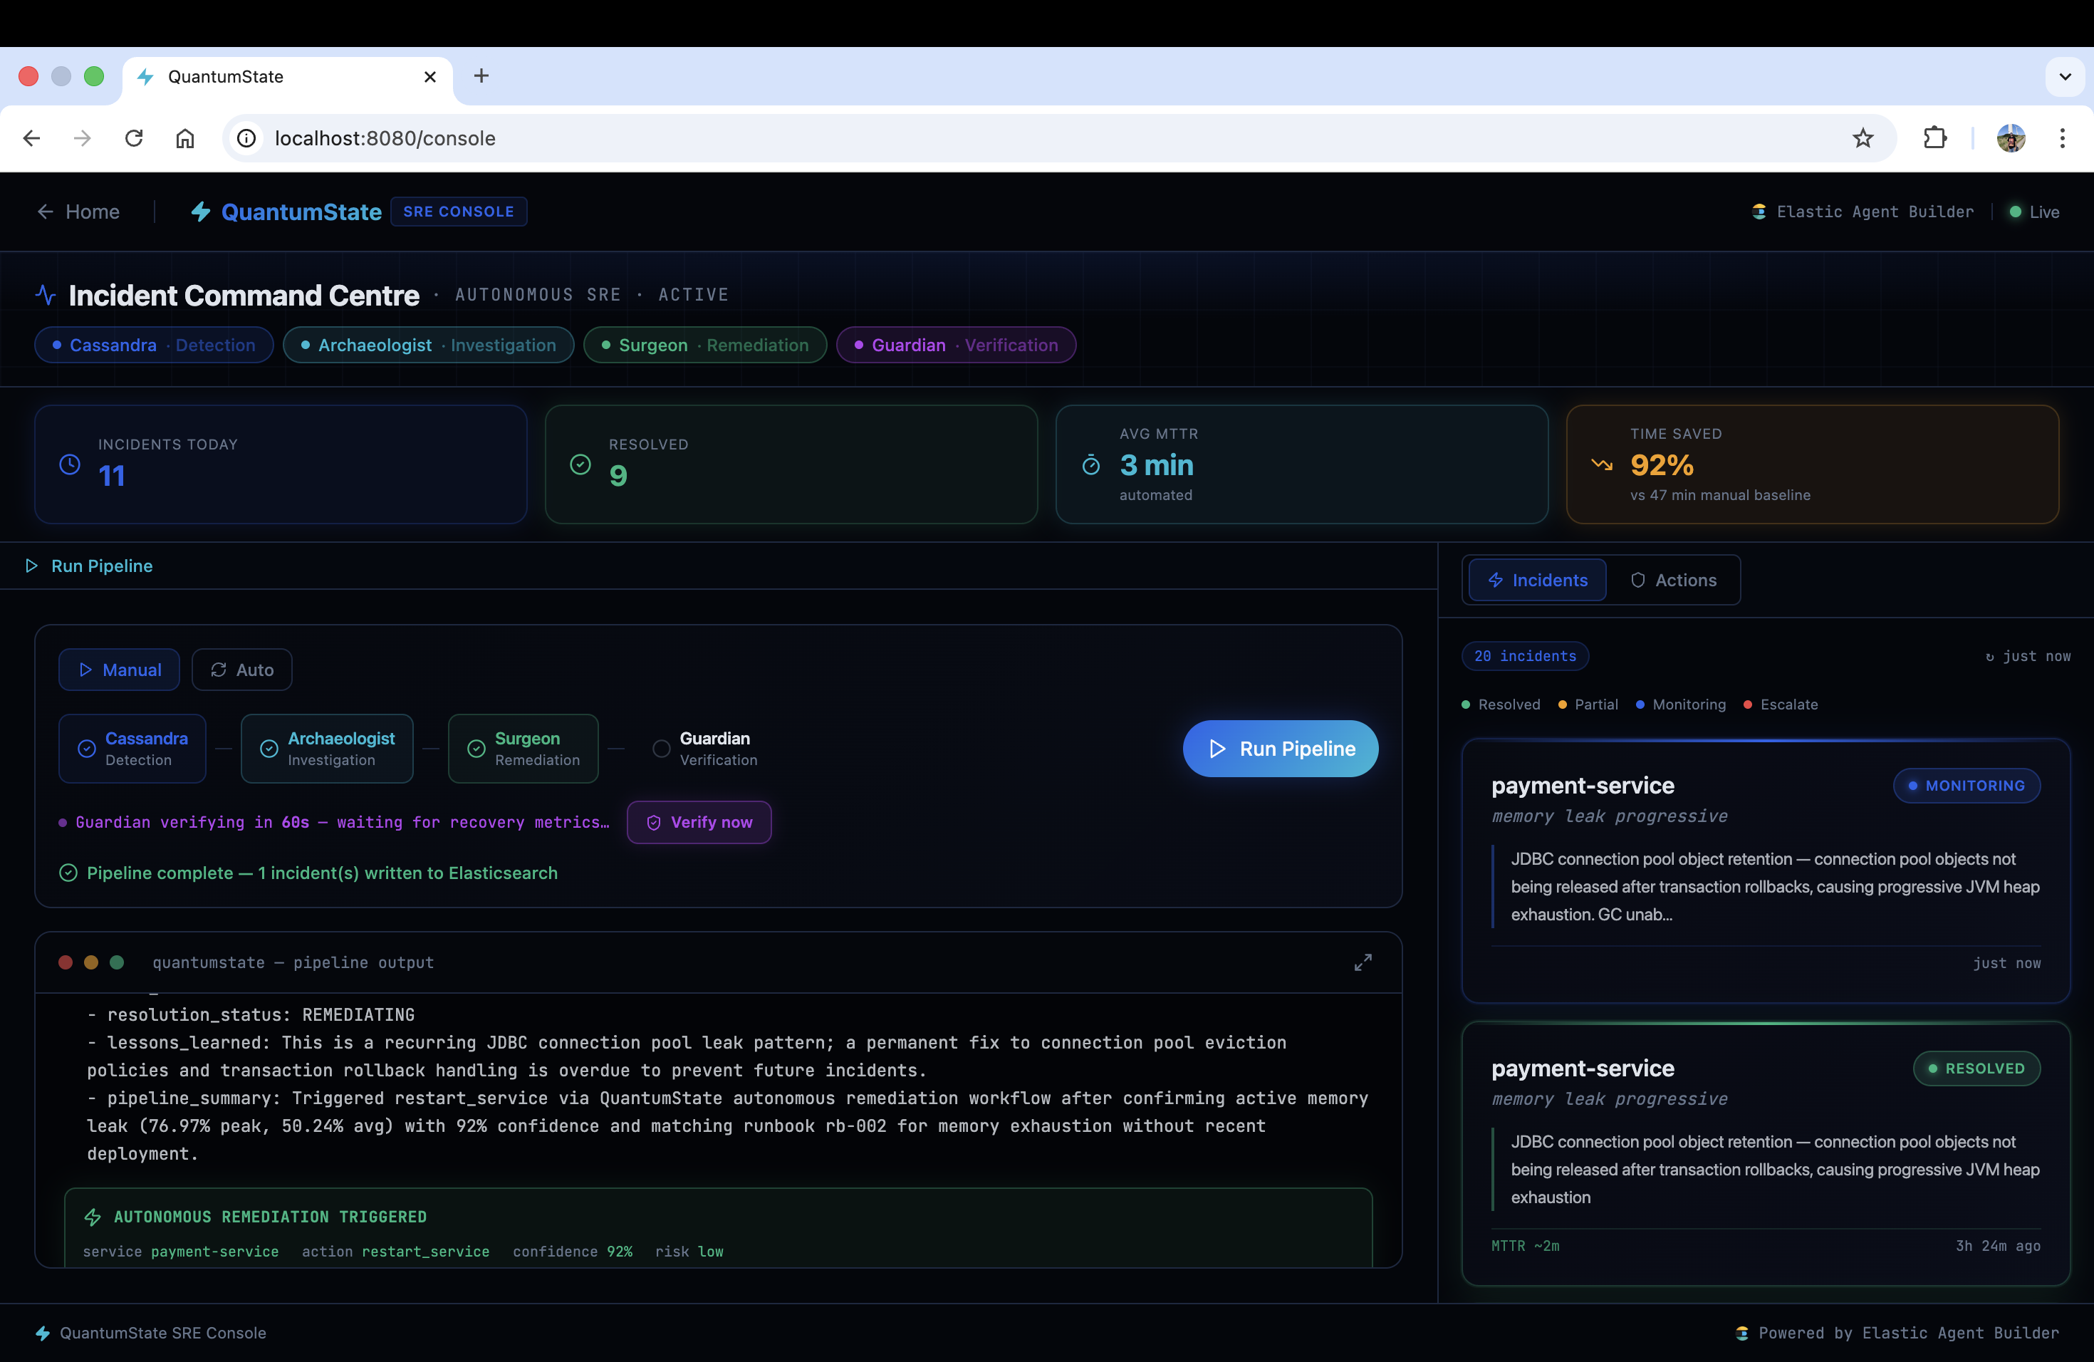Select Manual pipeline mode
2094x1362 pixels.
click(x=120, y=670)
